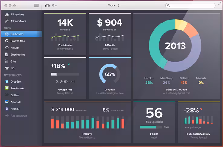Click the $ 200 left text
This screenshot has width=223, height=147.
point(65,82)
